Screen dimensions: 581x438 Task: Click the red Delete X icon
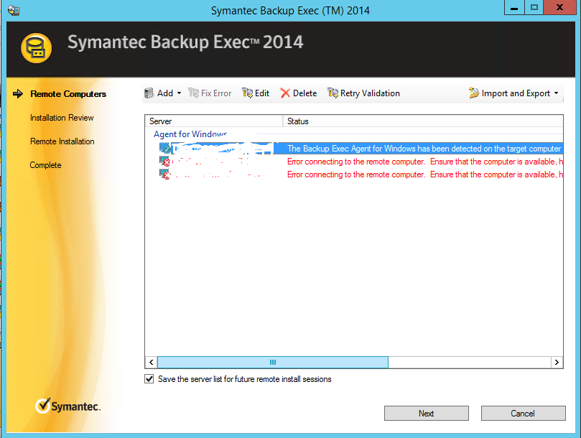click(285, 93)
